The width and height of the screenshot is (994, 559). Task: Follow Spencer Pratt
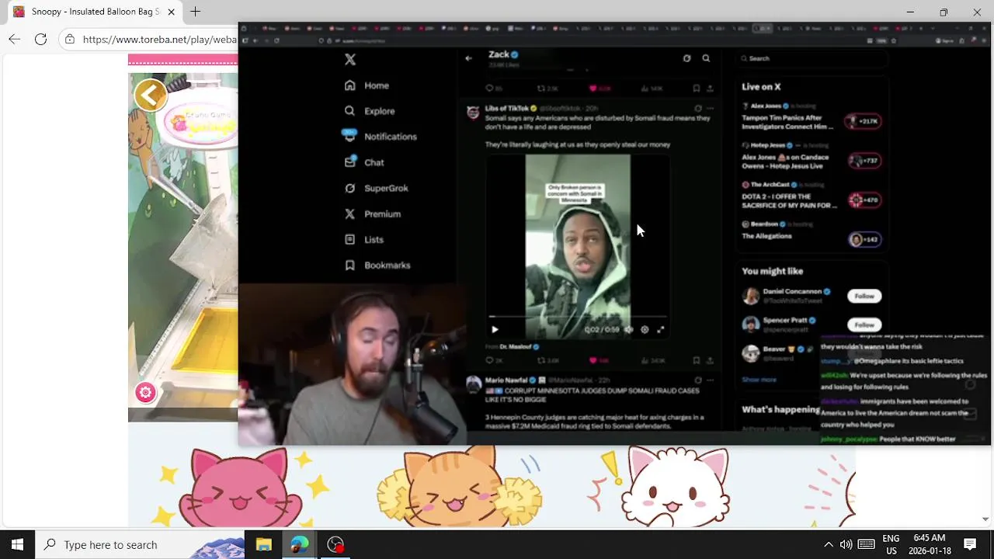pos(864,325)
